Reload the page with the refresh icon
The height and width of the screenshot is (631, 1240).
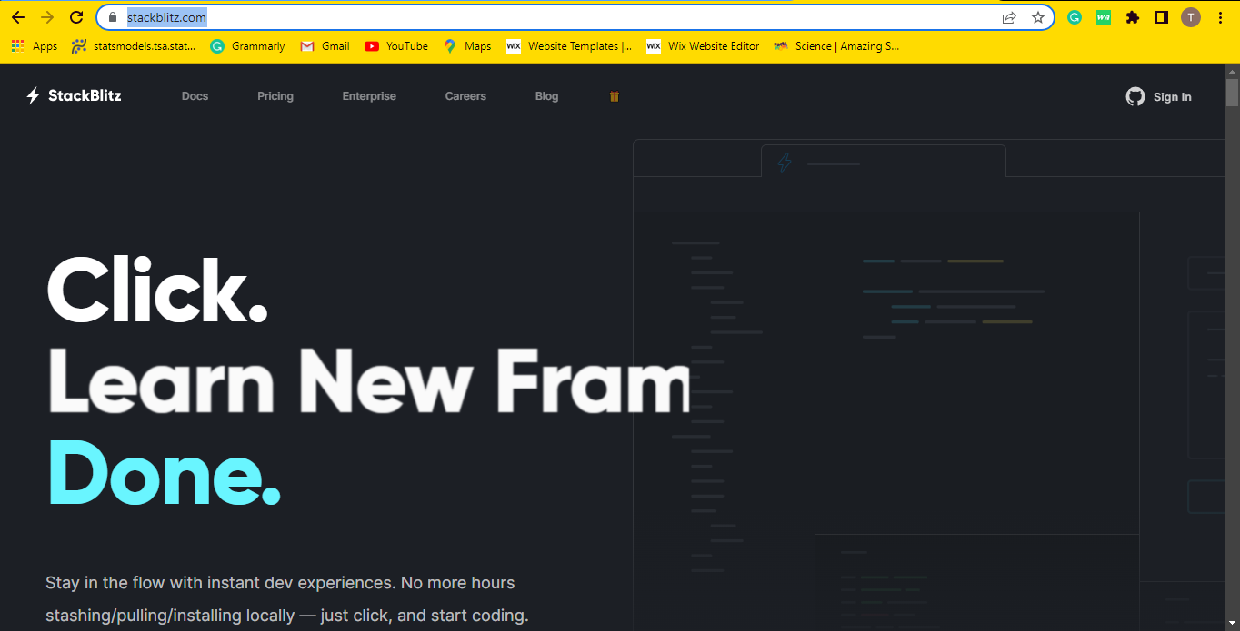(76, 17)
